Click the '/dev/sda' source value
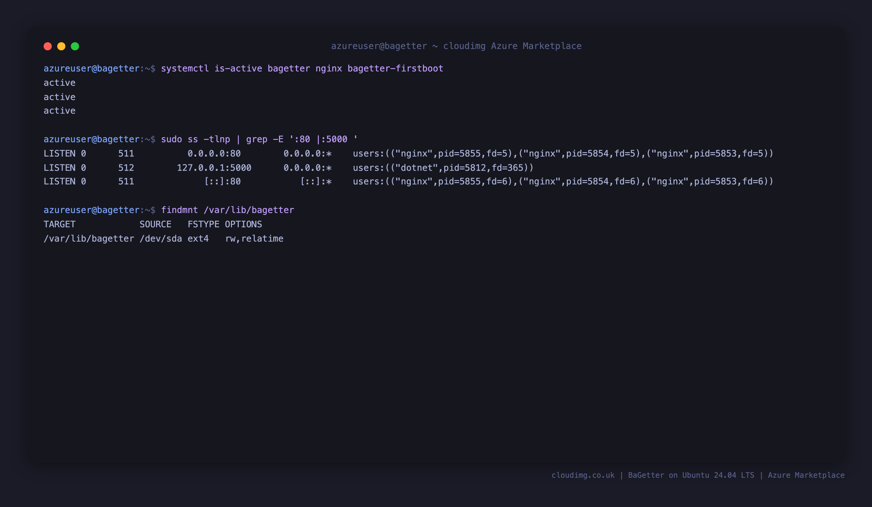The width and height of the screenshot is (872, 507). (161, 239)
